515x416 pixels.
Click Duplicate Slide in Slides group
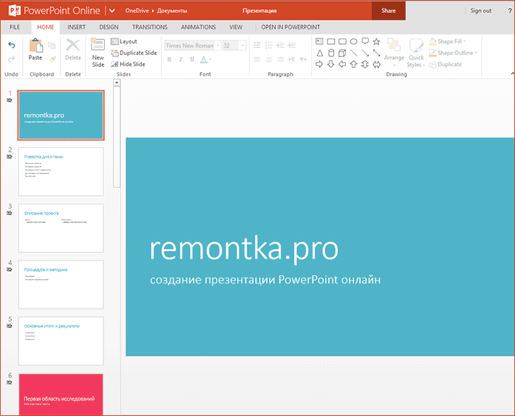pyautogui.click(x=134, y=53)
